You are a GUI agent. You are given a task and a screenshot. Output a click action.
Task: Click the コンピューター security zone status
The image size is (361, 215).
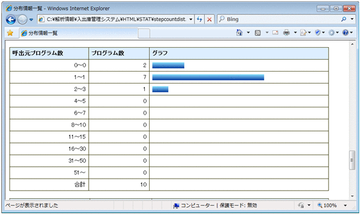tap(216, 205)
